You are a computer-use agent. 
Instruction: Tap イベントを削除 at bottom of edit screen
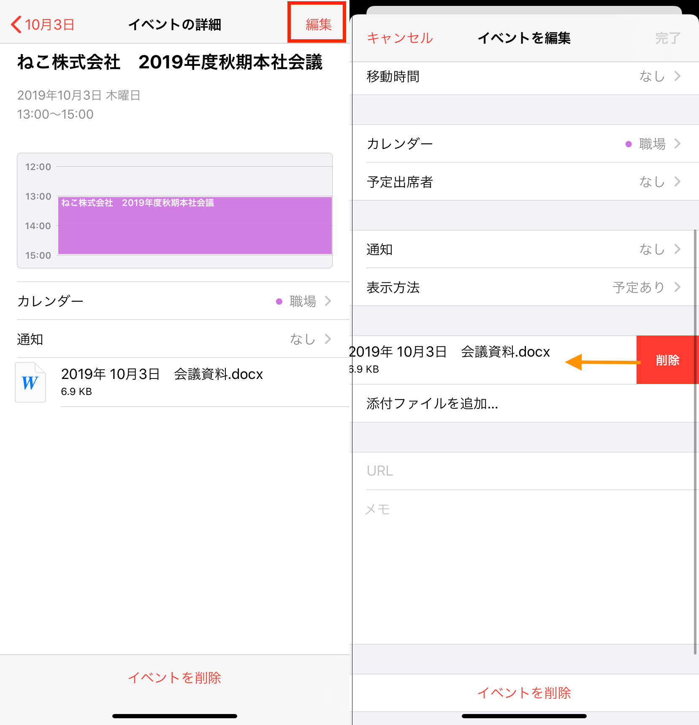click(x=524, y=693)
